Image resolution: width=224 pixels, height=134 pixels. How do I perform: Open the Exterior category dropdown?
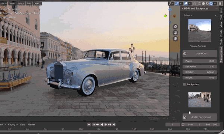point(200,15)
